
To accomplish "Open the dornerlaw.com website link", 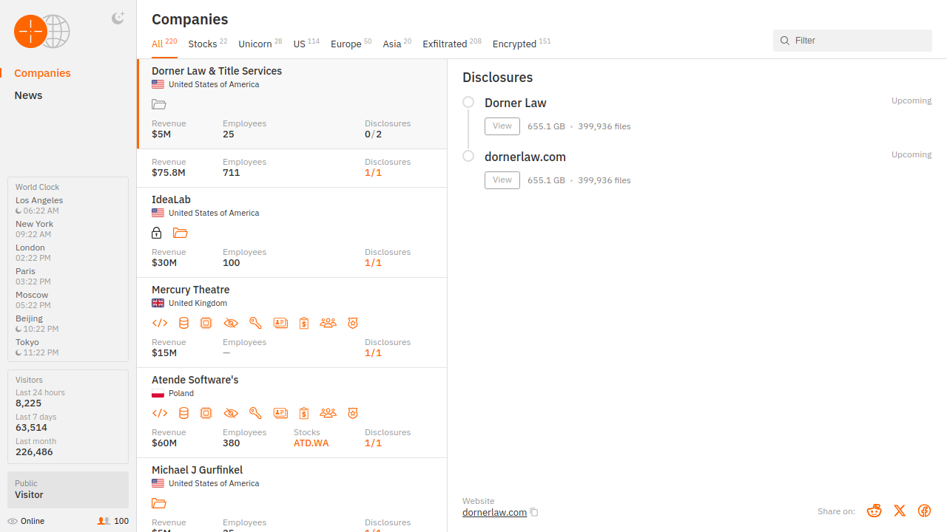I will pos(494,512).
